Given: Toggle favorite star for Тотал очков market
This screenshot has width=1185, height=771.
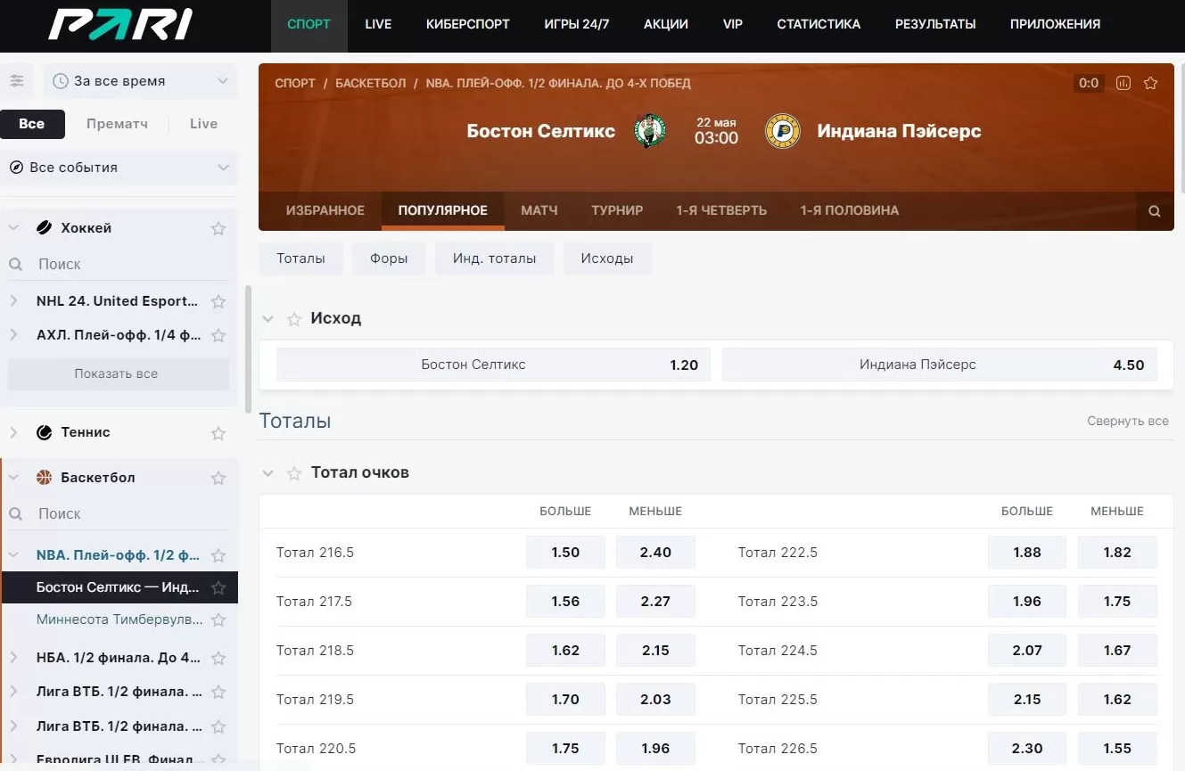Looking at the screenshot, I should [x=293, y=473].
